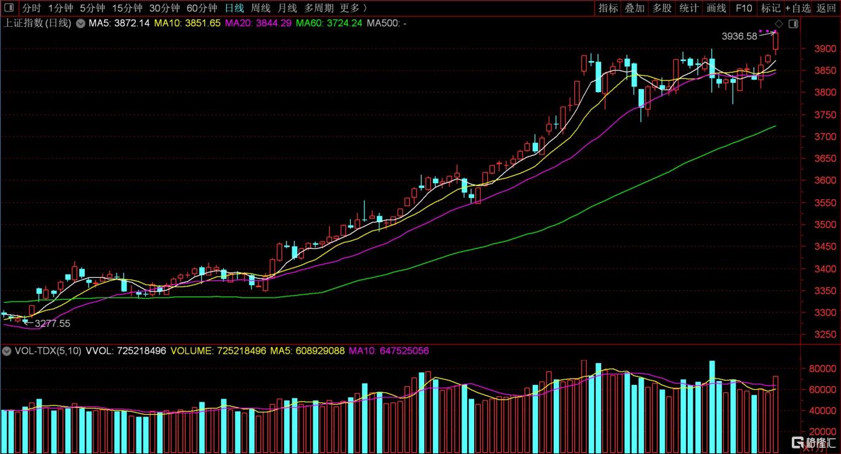Select the 月线 monthly period

coord(287,8)
